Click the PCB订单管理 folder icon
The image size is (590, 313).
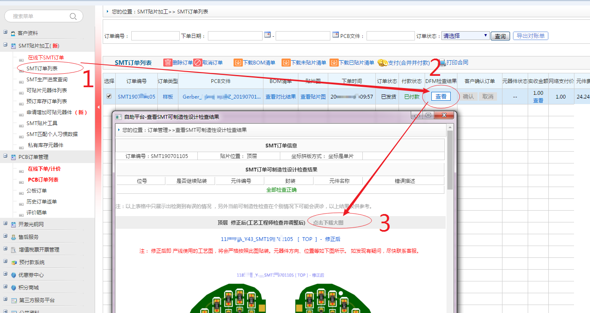tap(13, 157)
